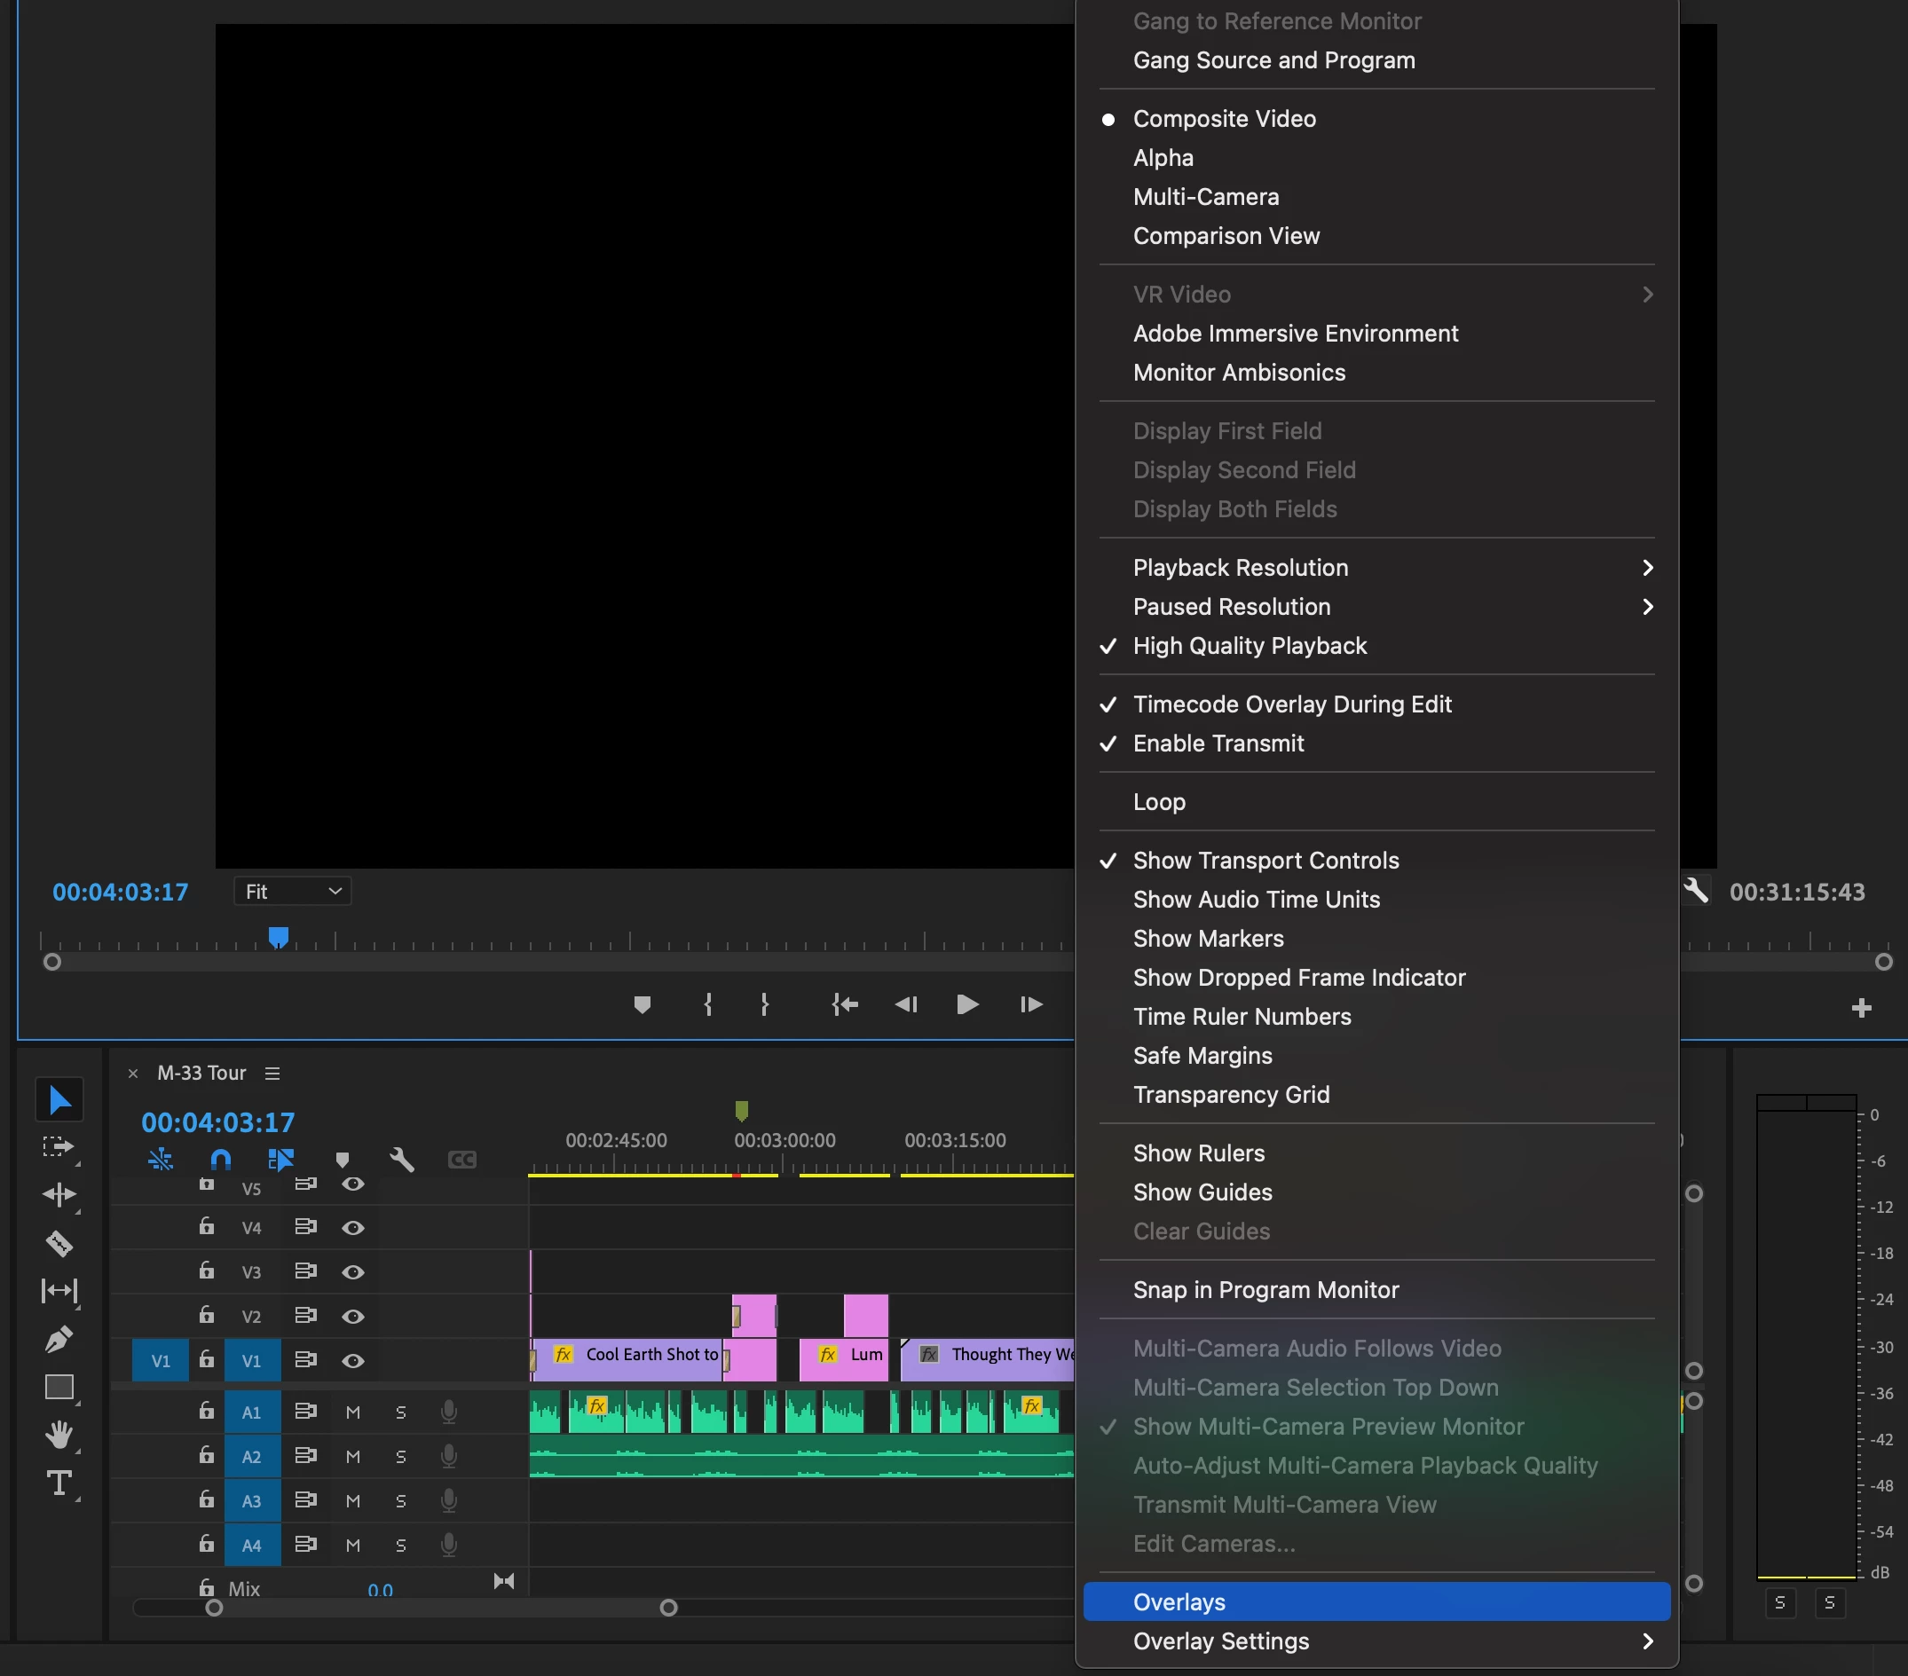Click Mark In bracket button
Image resolution: width=1908 pixels, height=1676 pixels.
coord(707,1004)
